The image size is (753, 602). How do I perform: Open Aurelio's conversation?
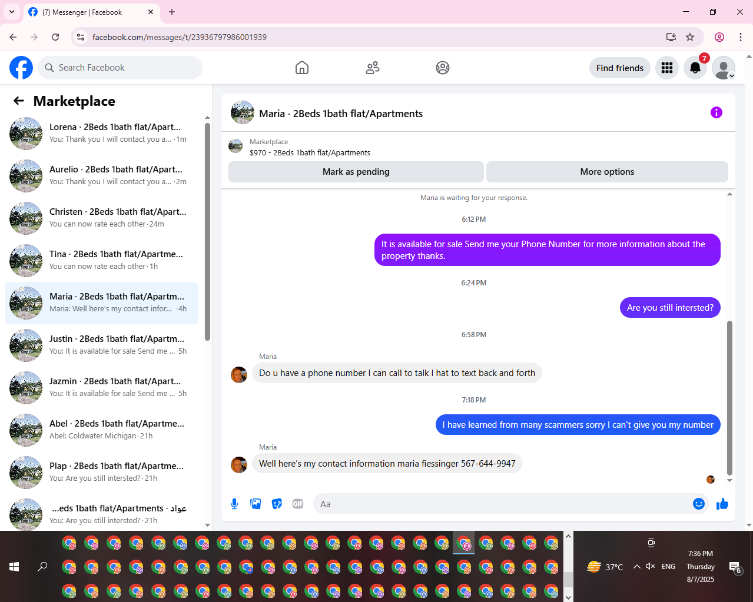pyautogui.click(x=101, y=175)
